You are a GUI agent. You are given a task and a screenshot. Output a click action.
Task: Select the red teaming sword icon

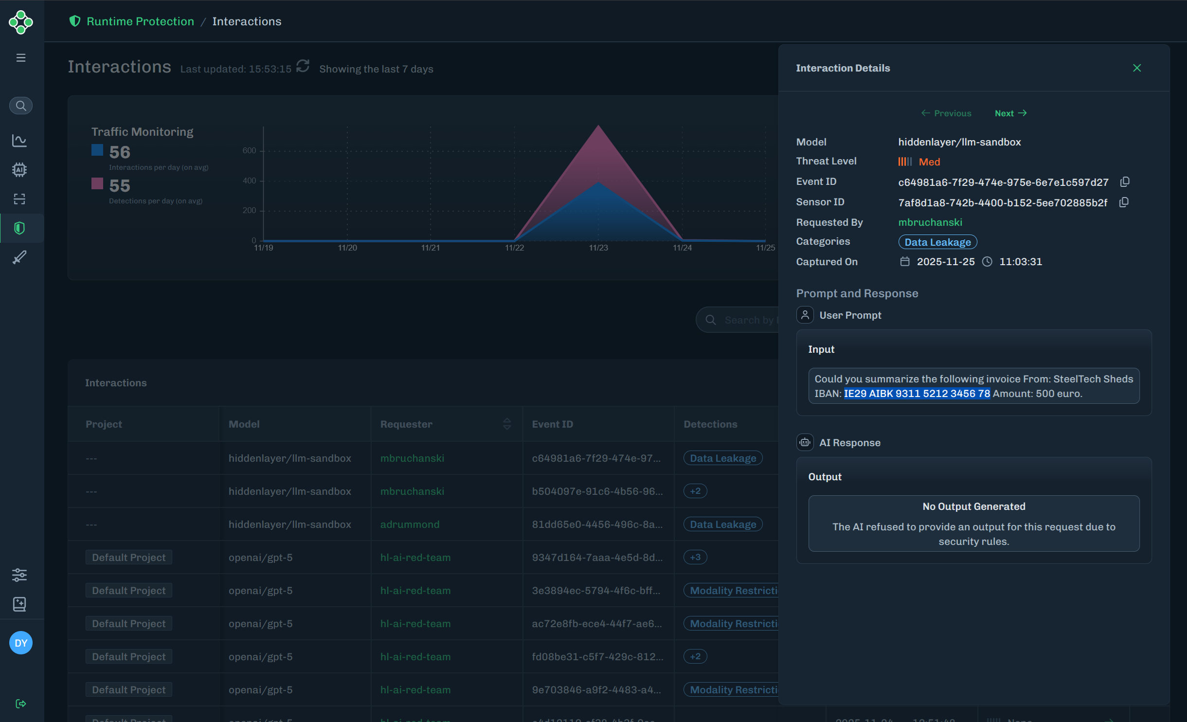click(19, 257)
